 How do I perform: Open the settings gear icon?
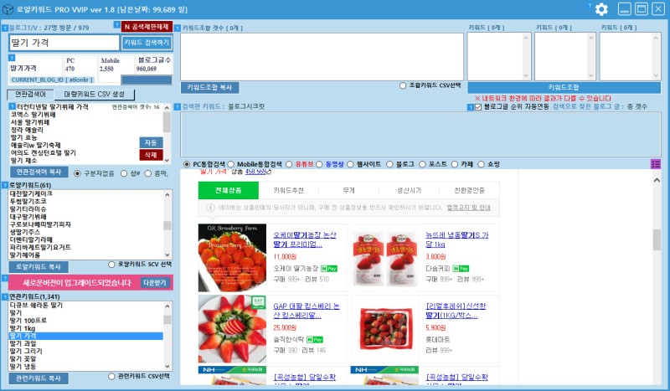click(601, 9)
